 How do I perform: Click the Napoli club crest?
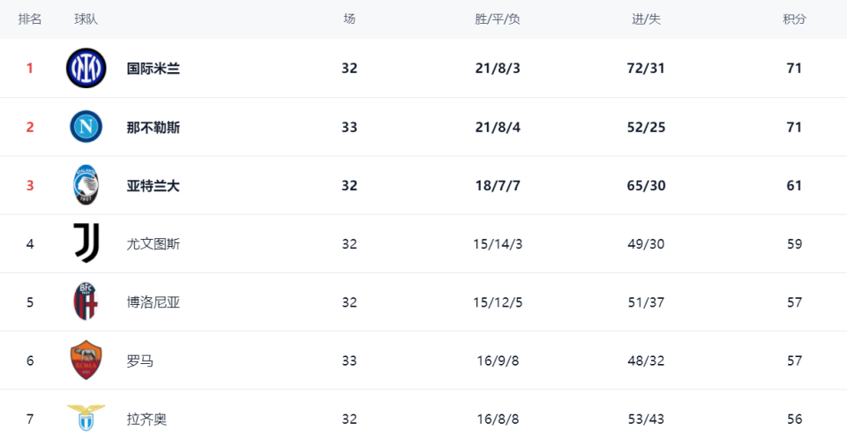click(86, 126)
